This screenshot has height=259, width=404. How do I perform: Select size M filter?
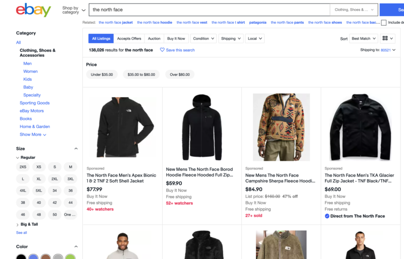[x=70, y=167]
